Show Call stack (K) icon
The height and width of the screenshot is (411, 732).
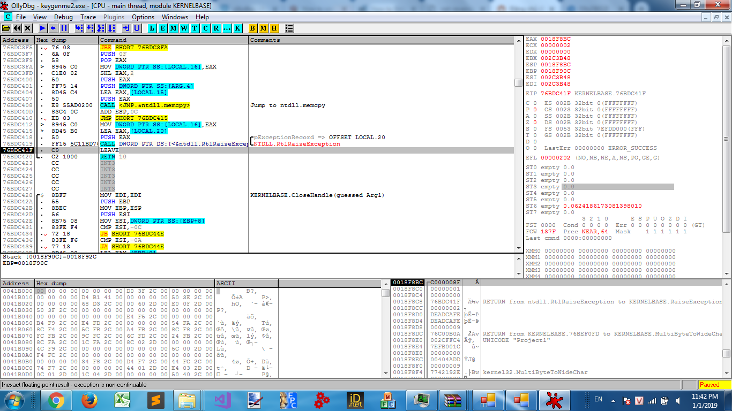238,28
